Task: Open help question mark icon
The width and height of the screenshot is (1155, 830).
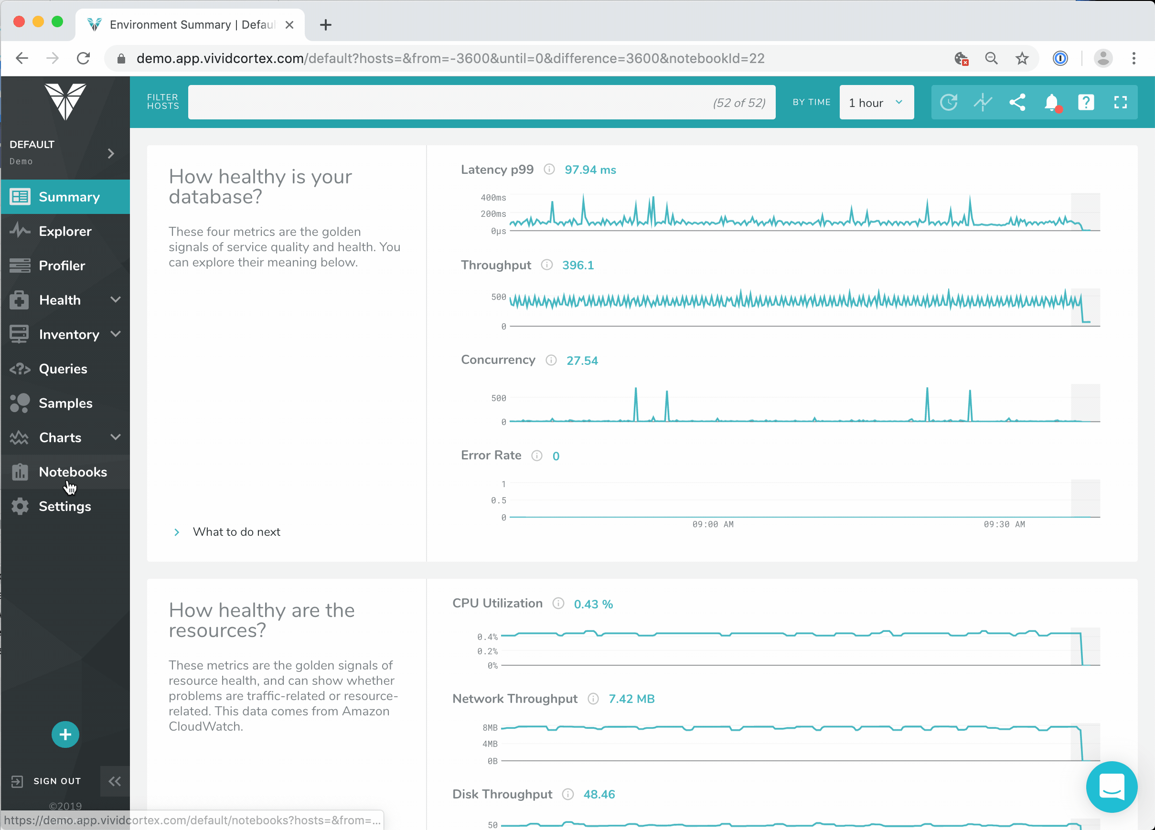Action: (1086, 102)
